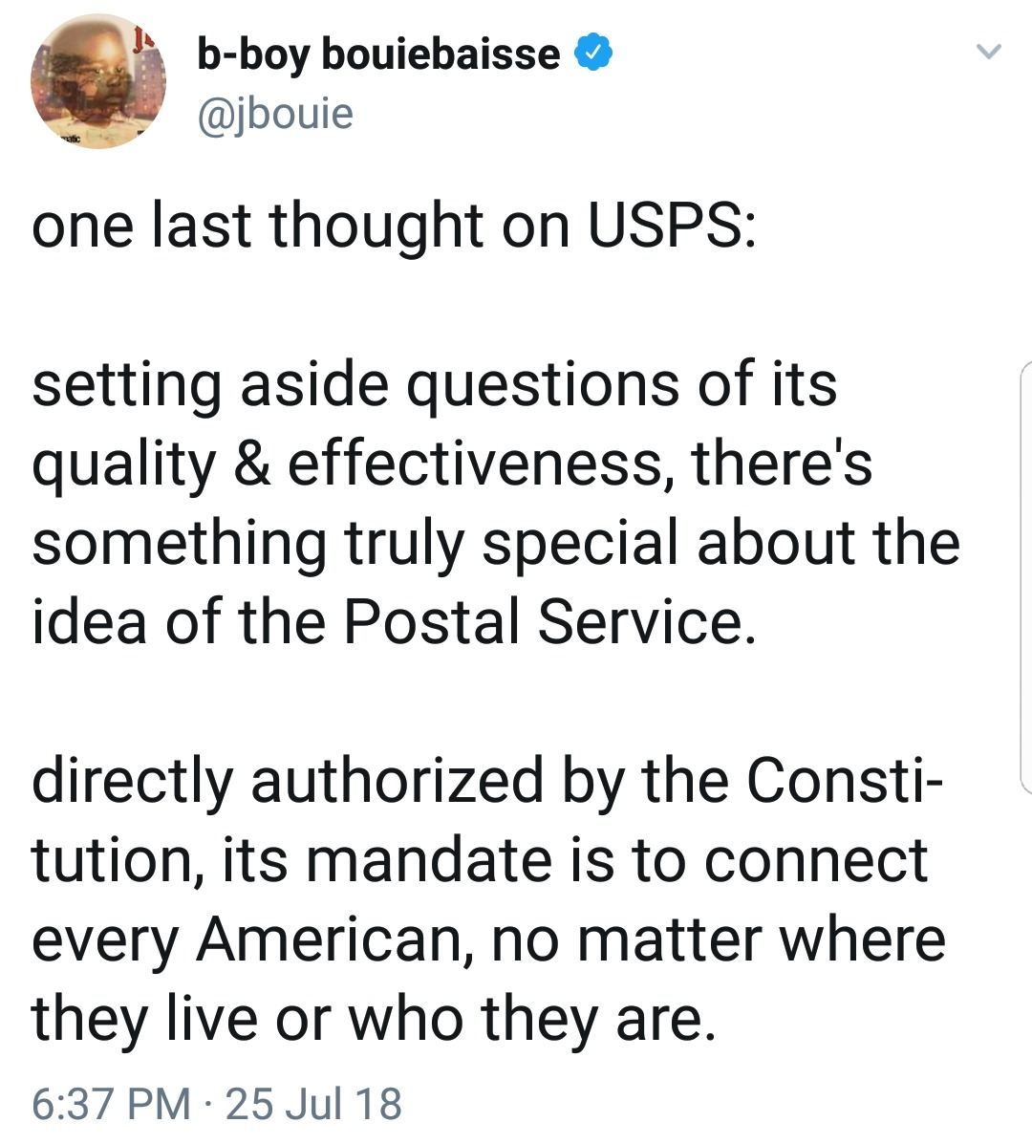Open the b-boy bouiebaisse display name

(x=378, y=54)
